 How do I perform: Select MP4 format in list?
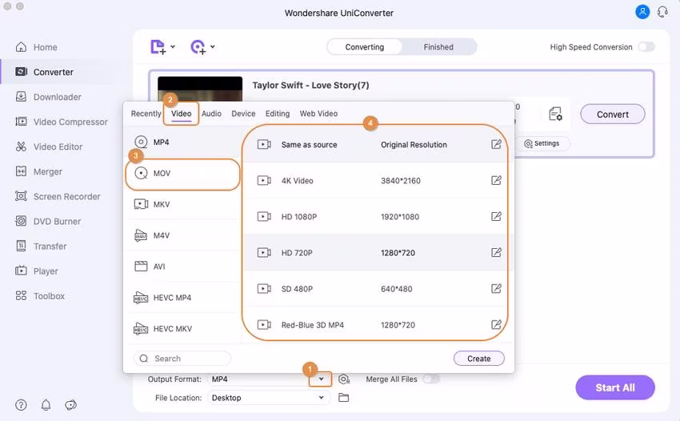(183, 142)
